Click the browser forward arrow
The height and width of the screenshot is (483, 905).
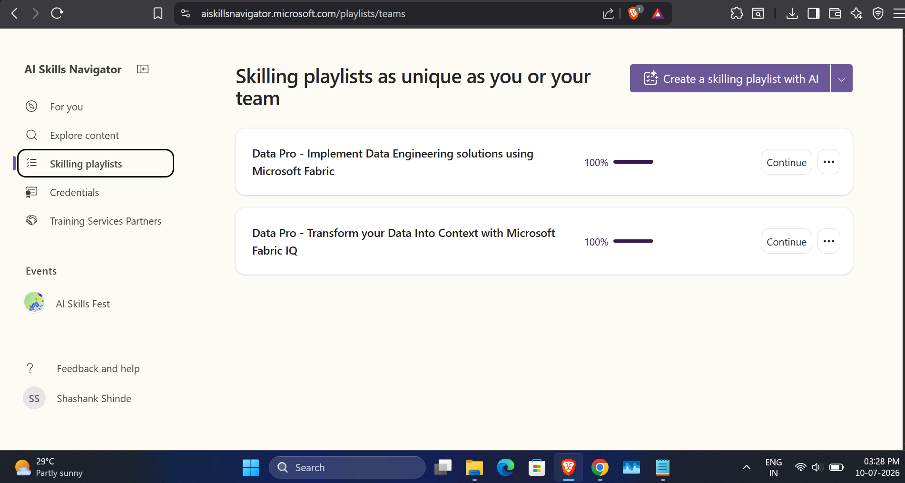pyautogui.click(x=36, y=13)
